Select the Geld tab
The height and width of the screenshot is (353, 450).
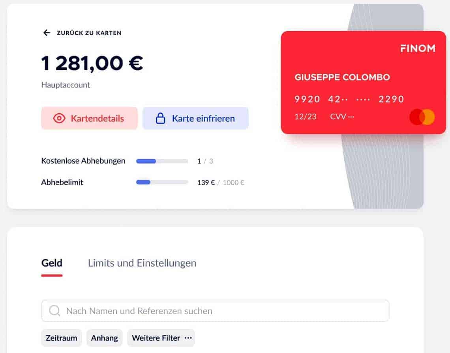click(x=52, y=263)
